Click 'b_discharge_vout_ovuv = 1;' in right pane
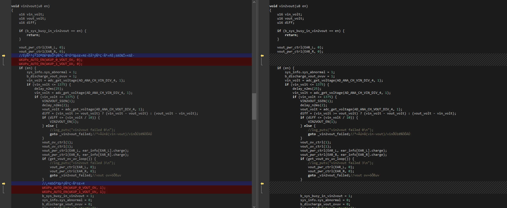Screen dimensions: 507x208 coord(310,76)
